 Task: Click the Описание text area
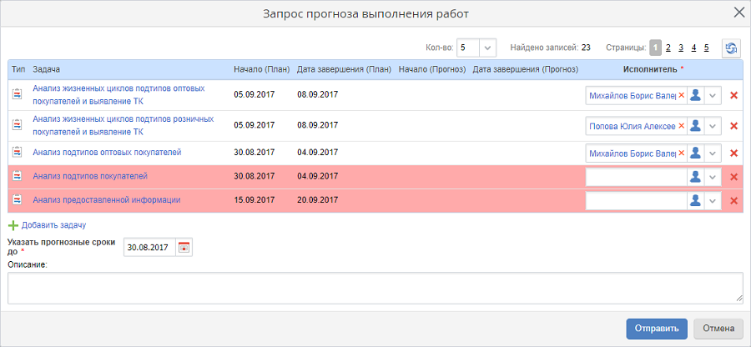click(375, 288)
